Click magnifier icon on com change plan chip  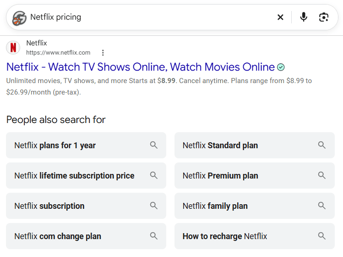[153, 236]
